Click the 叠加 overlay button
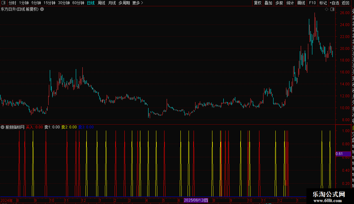The height and width of the screenshot is (204, 354). pyautogui.click(x=268, y=3)
